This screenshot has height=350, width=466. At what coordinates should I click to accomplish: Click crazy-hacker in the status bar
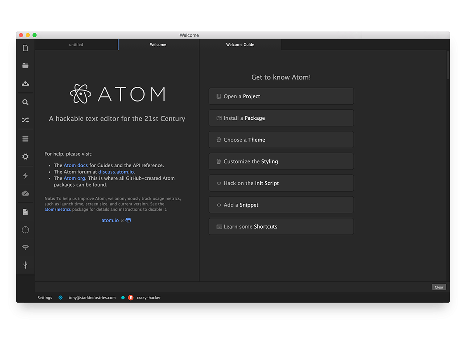click(x=149, y=297)
